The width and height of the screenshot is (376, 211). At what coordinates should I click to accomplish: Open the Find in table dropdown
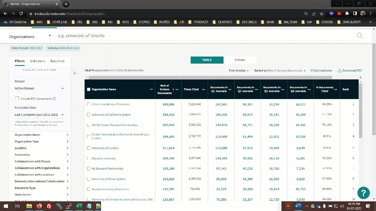(x=239, y=71)
